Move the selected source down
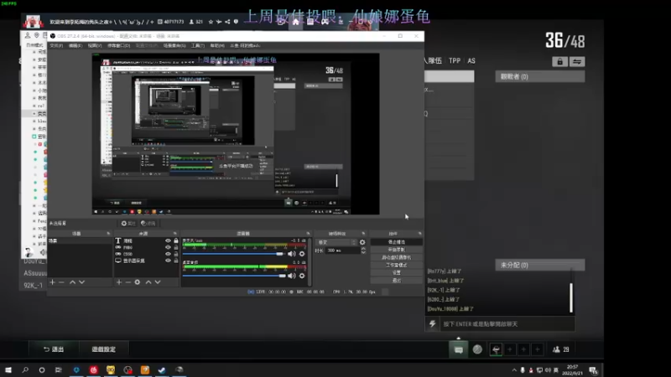The image size is (671, 377). (x=158, y=282)
